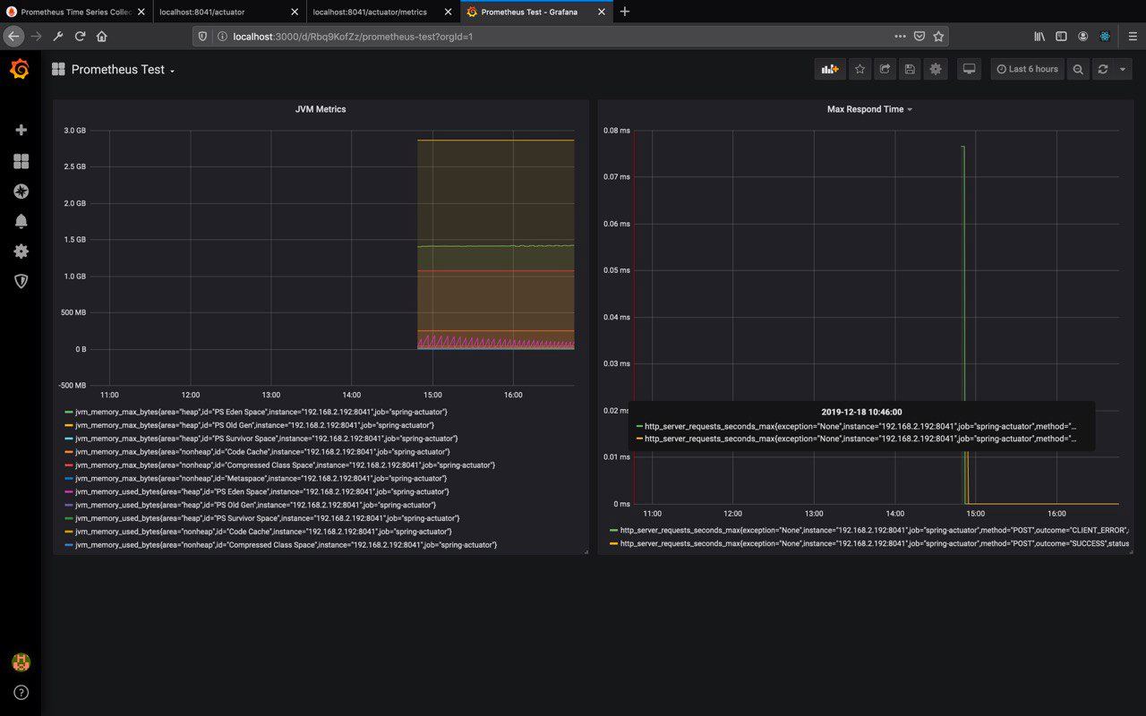Image resolution: width=1146 pixels, height=716 pixels.
Task: Go back with browser back button
Action: click(x=13, y=36)
